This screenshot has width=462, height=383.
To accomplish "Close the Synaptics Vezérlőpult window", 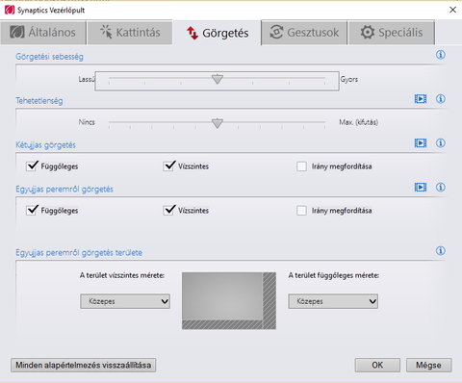I will pyautogui.click(x=452, y=10).
